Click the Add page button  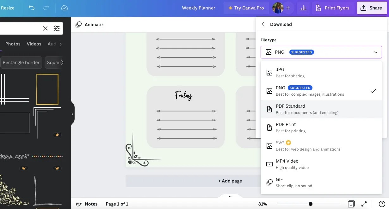click(x=230, y=181)
